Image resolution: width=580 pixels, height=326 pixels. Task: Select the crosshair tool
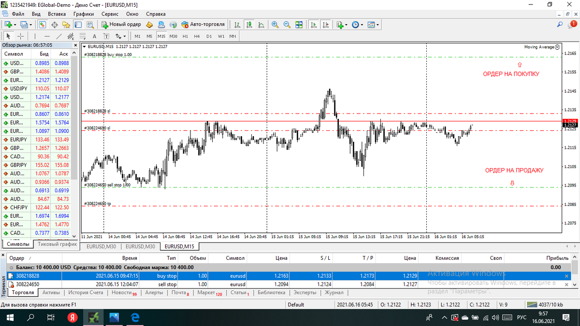coord(20,36)
